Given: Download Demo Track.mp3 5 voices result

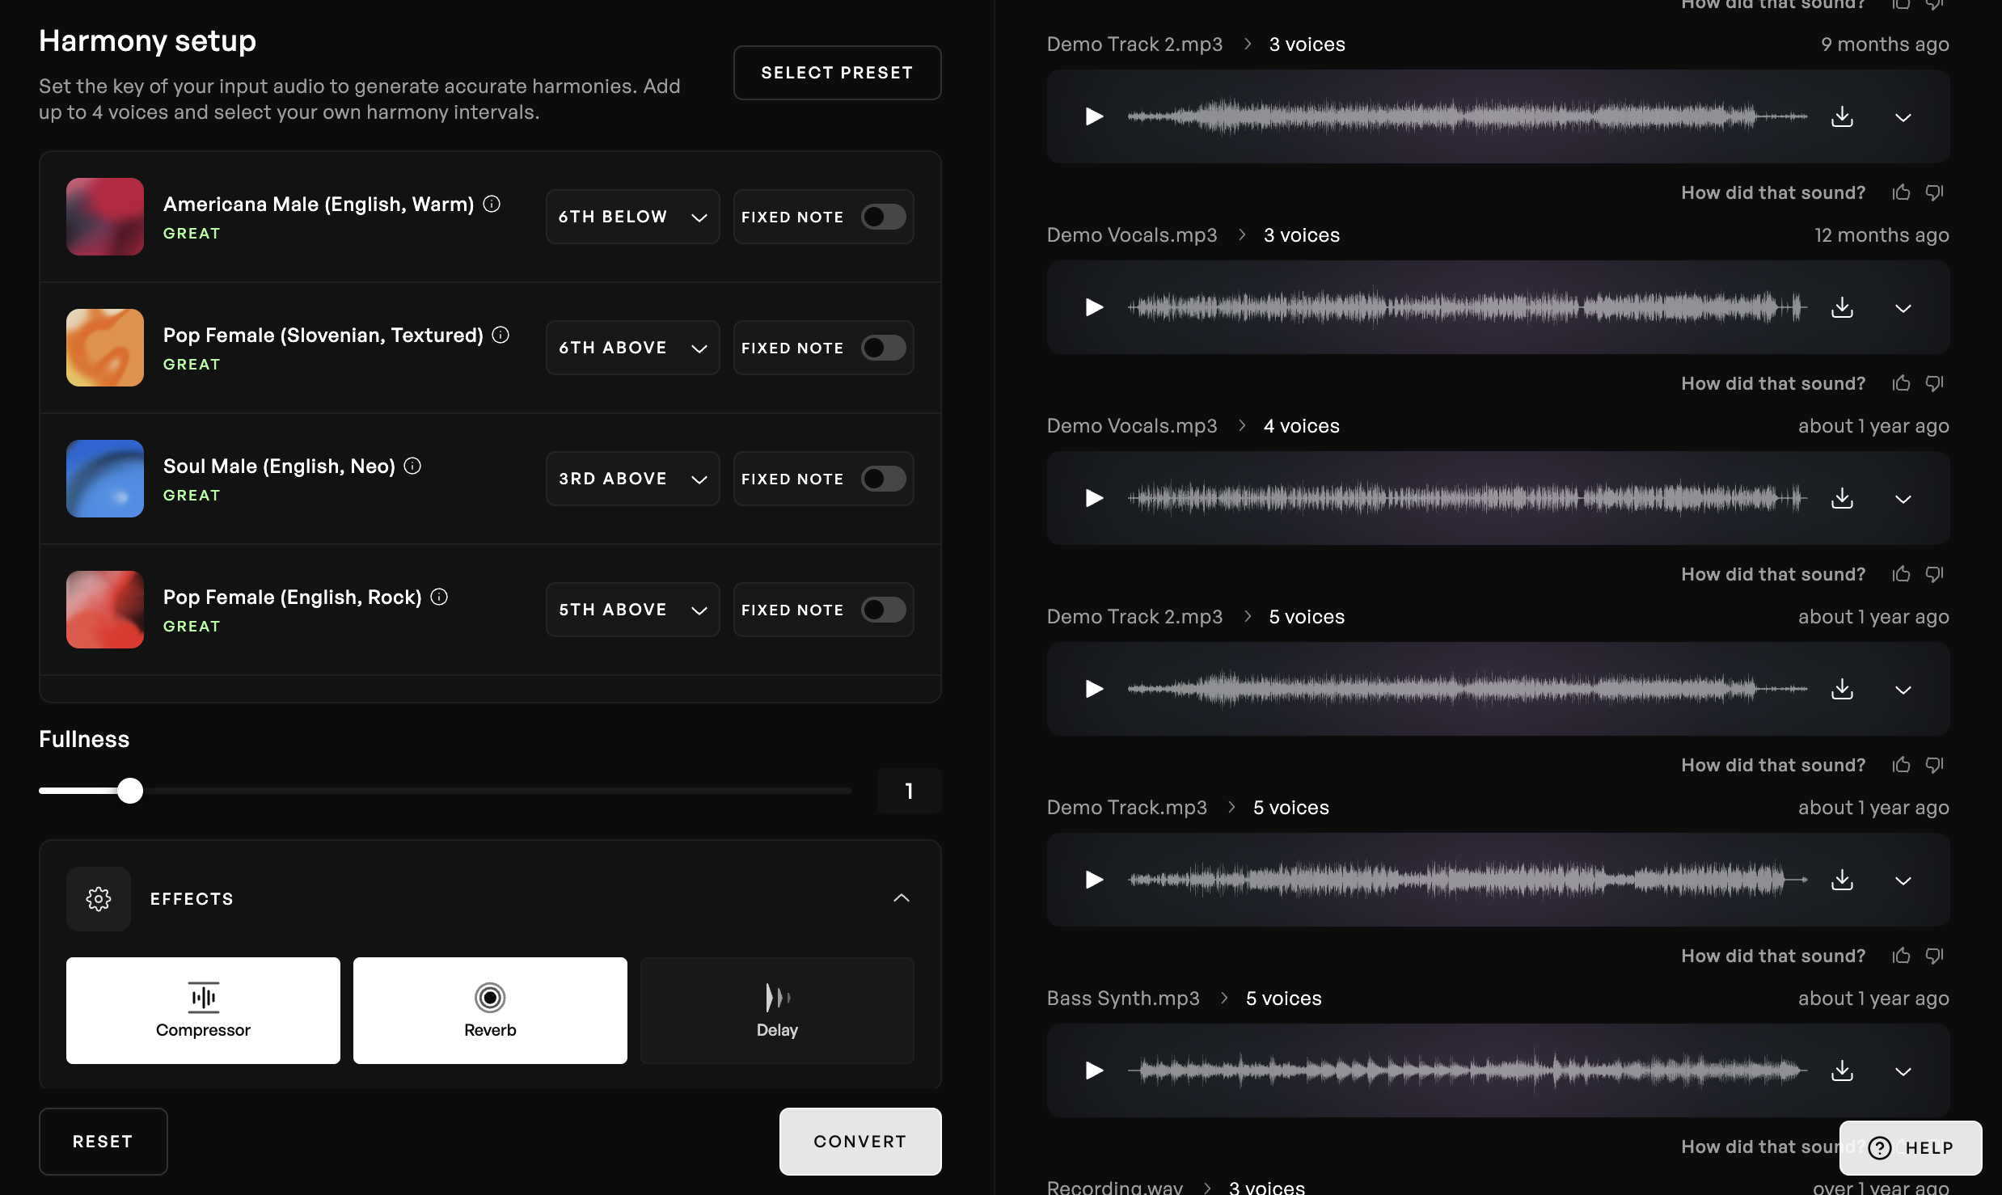Looking at the screenshot, I should click(1842, 880).
